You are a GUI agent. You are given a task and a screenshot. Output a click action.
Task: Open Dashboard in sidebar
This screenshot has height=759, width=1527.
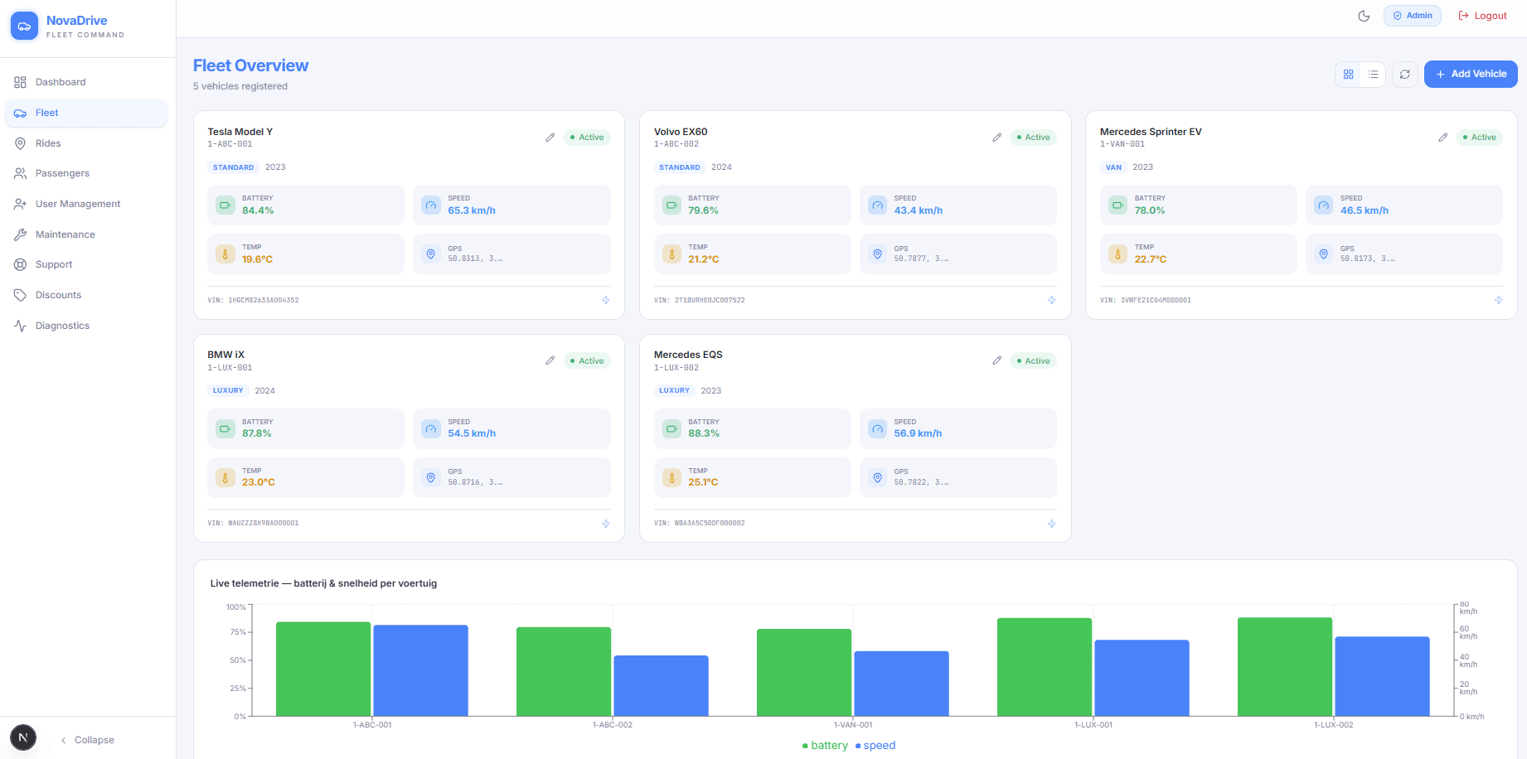coord(86,82)
